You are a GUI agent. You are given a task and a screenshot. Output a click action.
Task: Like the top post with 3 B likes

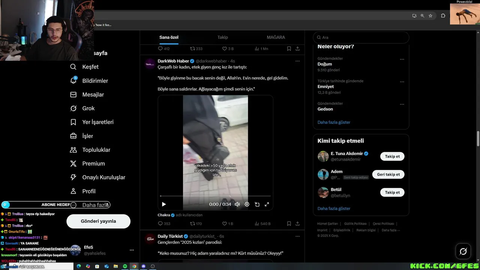228,49
